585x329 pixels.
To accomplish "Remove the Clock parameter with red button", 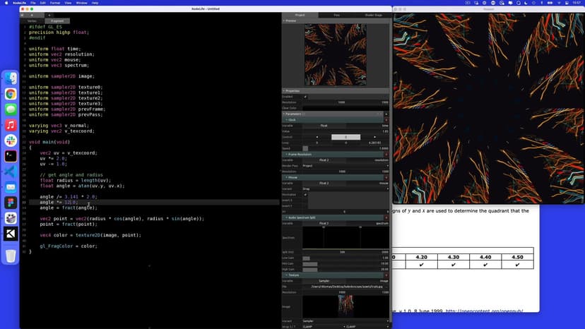I will tap(386, 120).
